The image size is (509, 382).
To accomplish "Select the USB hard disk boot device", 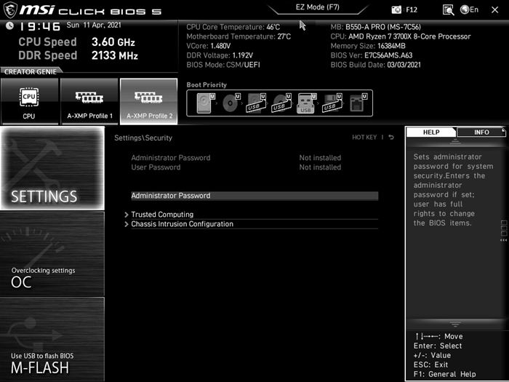I will pyautogui.click(x=256, y=103).
